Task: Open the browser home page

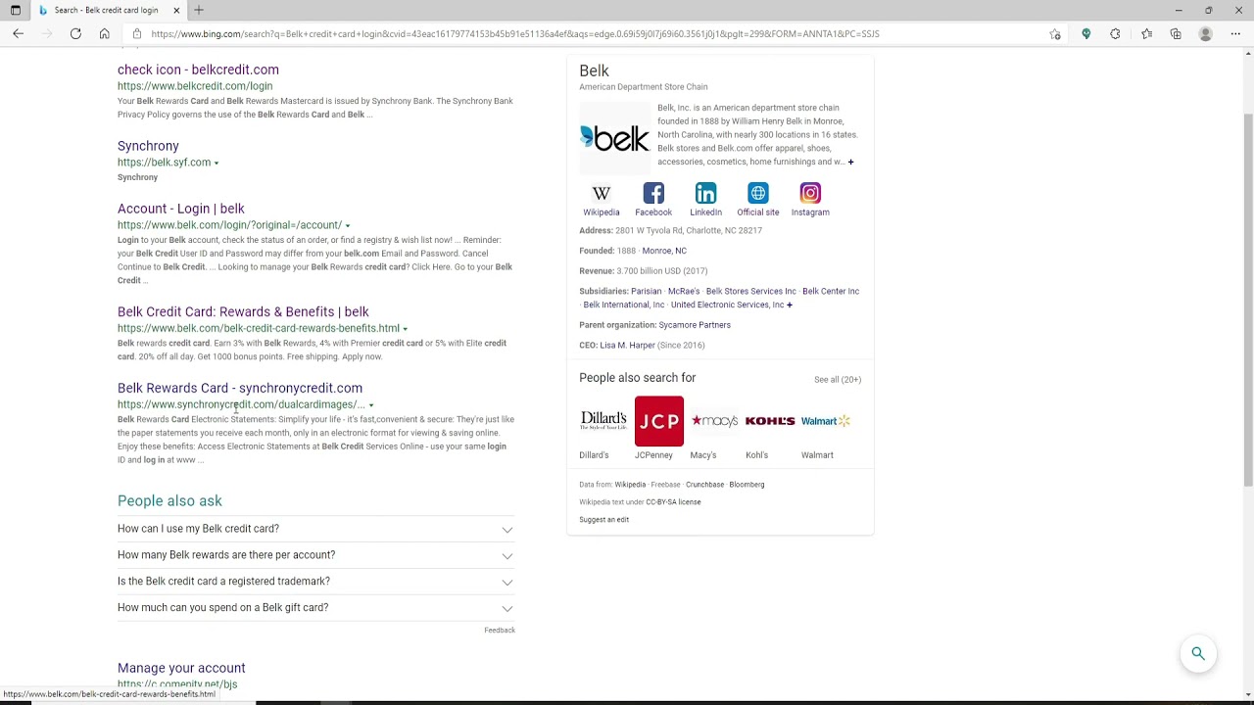Action: pyautogui.click(x=104, y=33)
